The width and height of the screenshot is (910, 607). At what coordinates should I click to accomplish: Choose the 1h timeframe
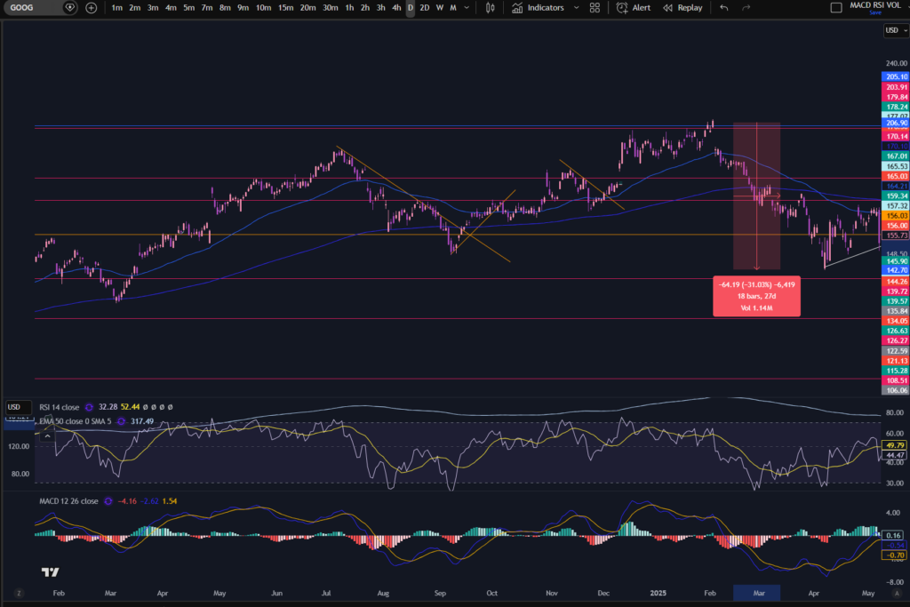tap(349, 7)
